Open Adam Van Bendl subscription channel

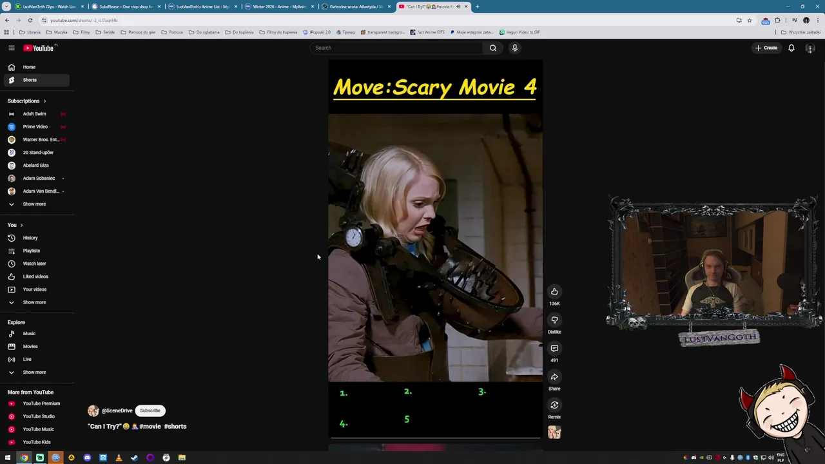(x=35, y=191)
